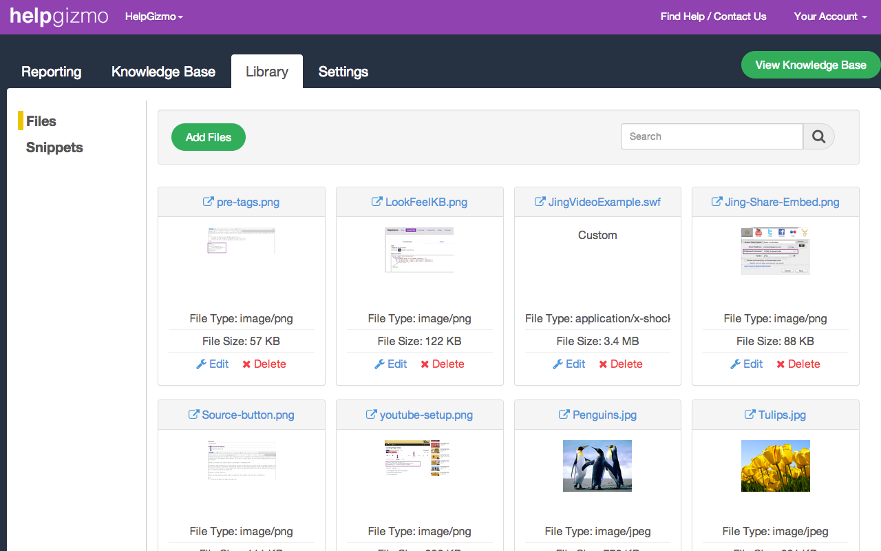Click the search magnifier icon button
The height and width of the screenshot is (551, 881).
819,136
